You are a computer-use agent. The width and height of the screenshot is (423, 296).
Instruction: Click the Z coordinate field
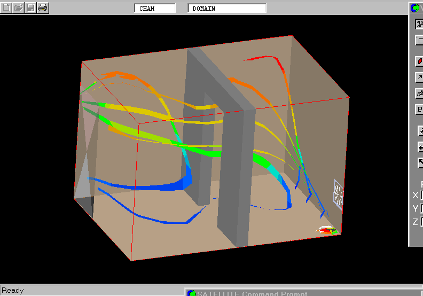tap(421, 222)
